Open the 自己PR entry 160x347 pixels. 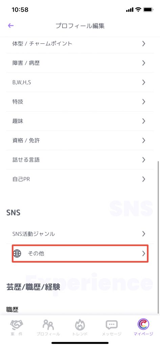(80, 179)
